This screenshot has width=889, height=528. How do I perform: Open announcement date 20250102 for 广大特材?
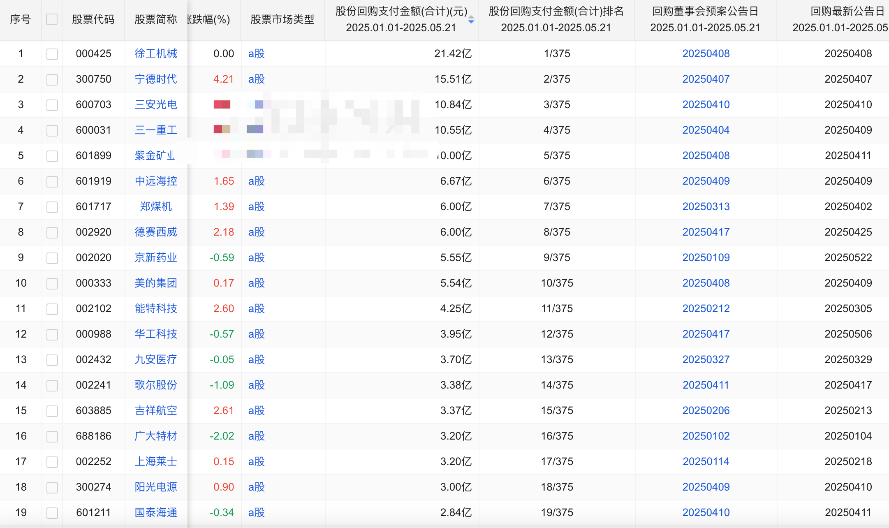click(x=706, y=436)
